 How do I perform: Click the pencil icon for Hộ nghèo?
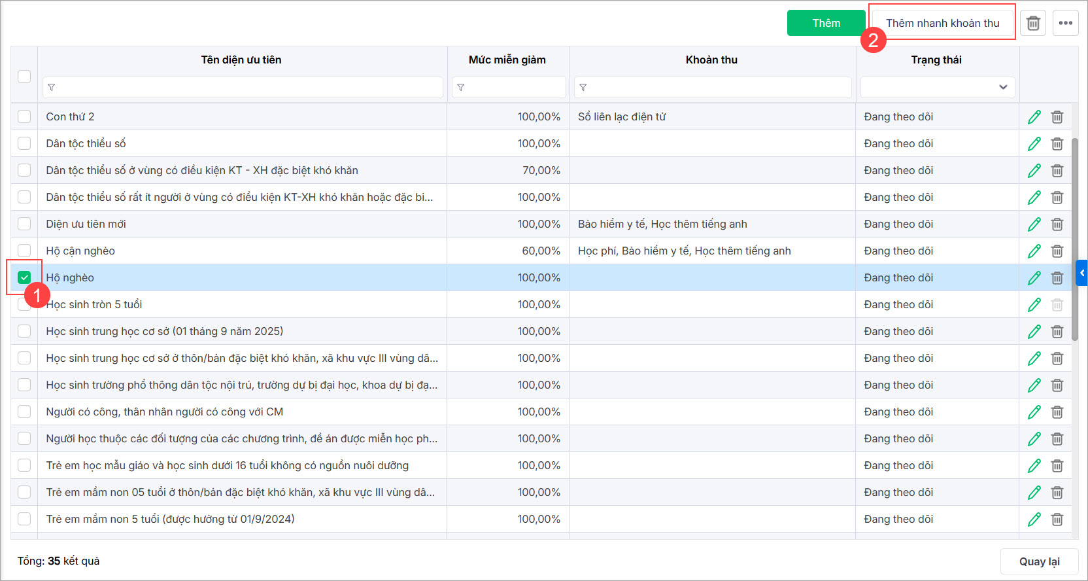[x=1034, y=278]
